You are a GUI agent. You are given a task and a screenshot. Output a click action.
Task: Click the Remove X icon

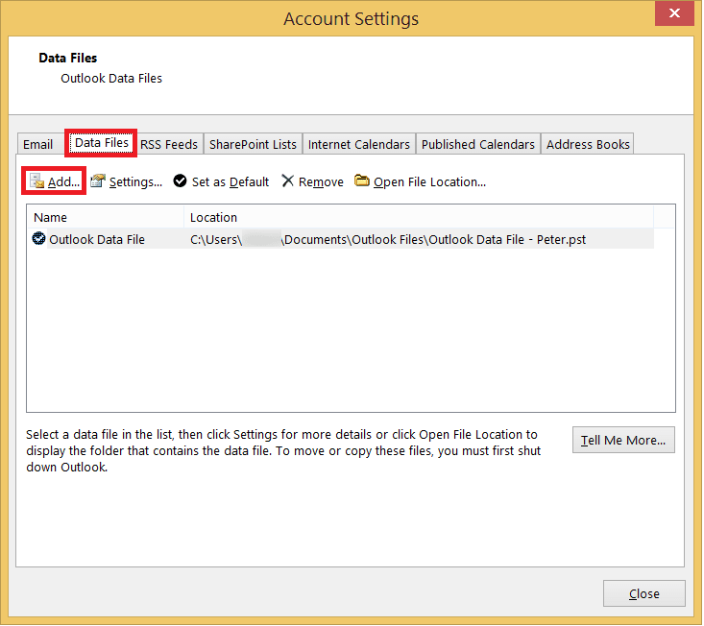click(x=287, y=181)
